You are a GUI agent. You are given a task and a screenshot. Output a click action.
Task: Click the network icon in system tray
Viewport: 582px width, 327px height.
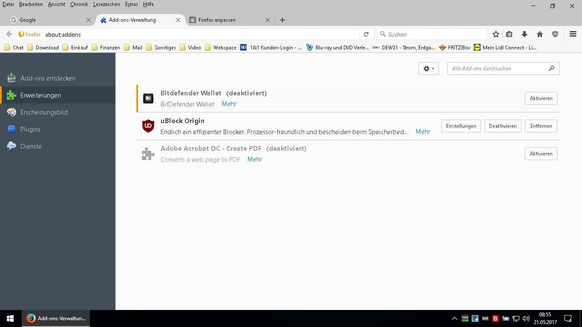pos(516,318)
